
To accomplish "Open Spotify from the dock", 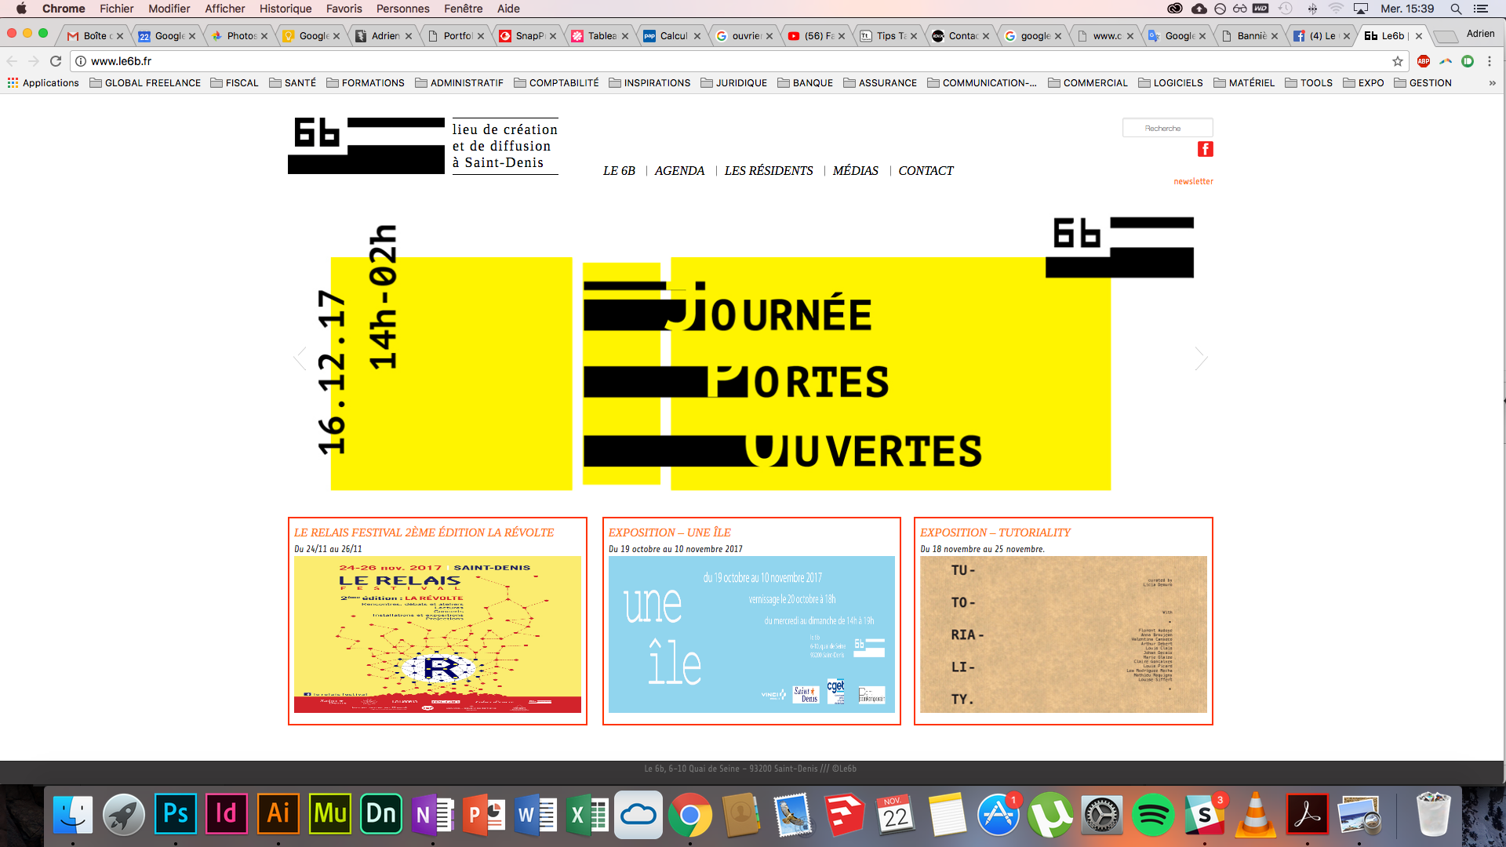I will (1152, 814).
